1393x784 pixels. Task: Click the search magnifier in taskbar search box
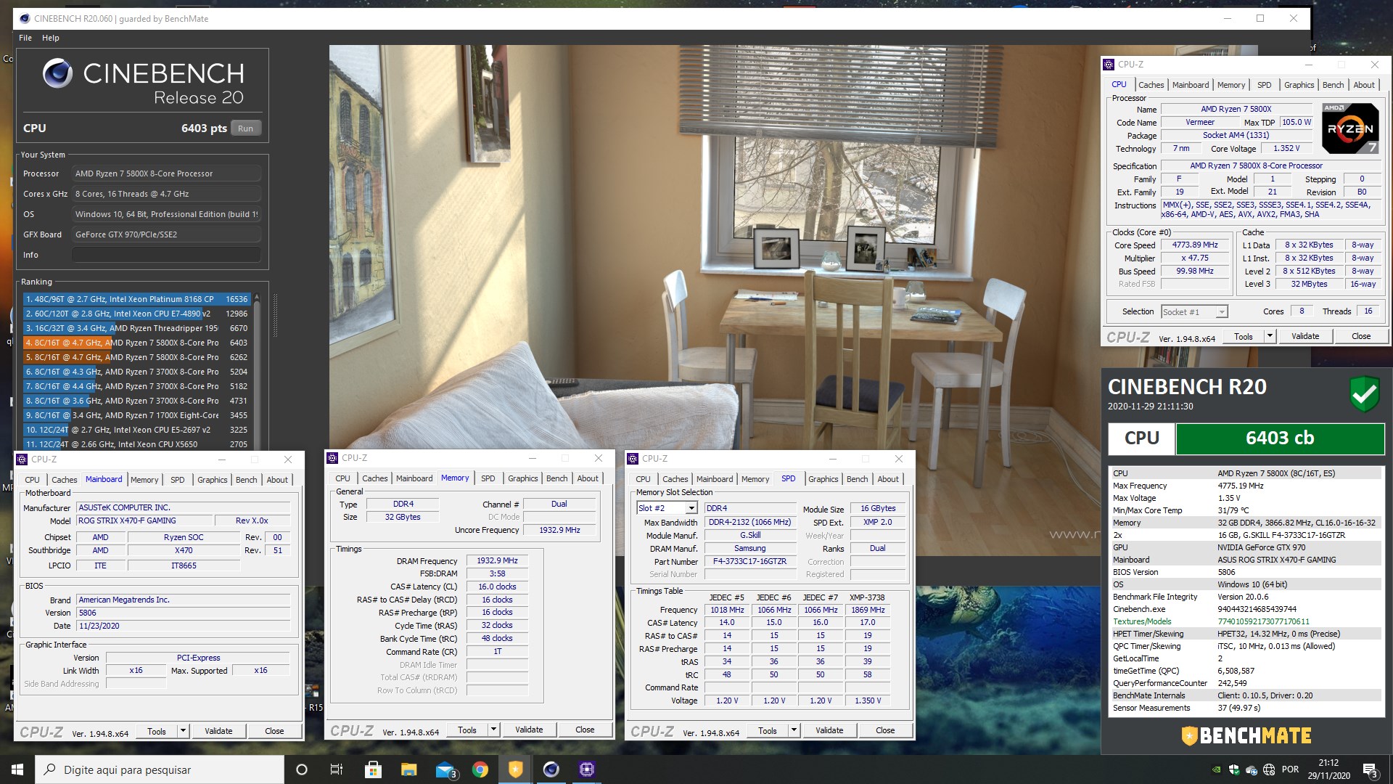tap(49, 769)
